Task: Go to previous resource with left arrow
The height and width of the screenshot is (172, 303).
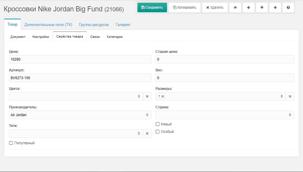Action: coord(249,7)
